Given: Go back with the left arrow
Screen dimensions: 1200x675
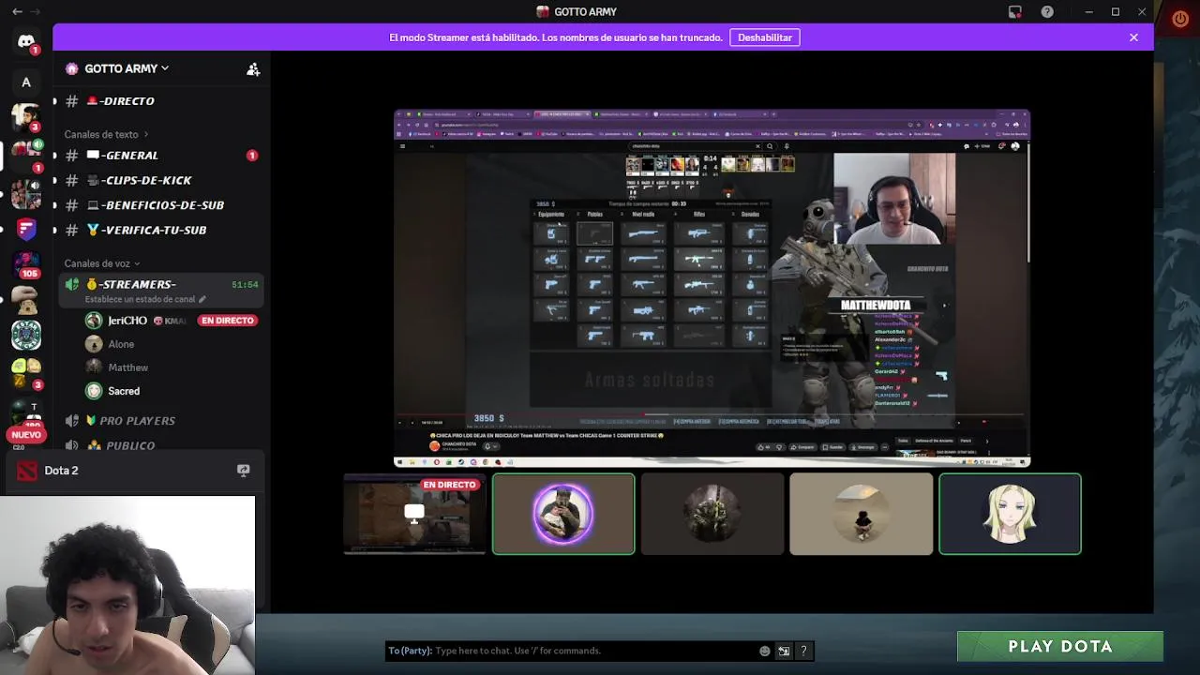Looking at the screenshot, I should coord(17,12).
